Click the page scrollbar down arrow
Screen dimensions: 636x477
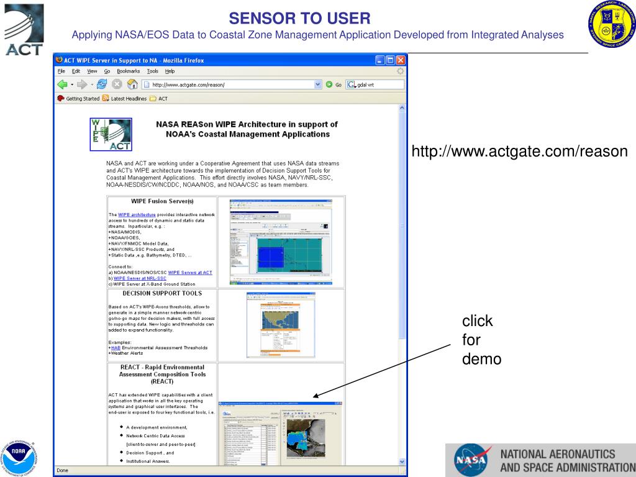point(402,461)
